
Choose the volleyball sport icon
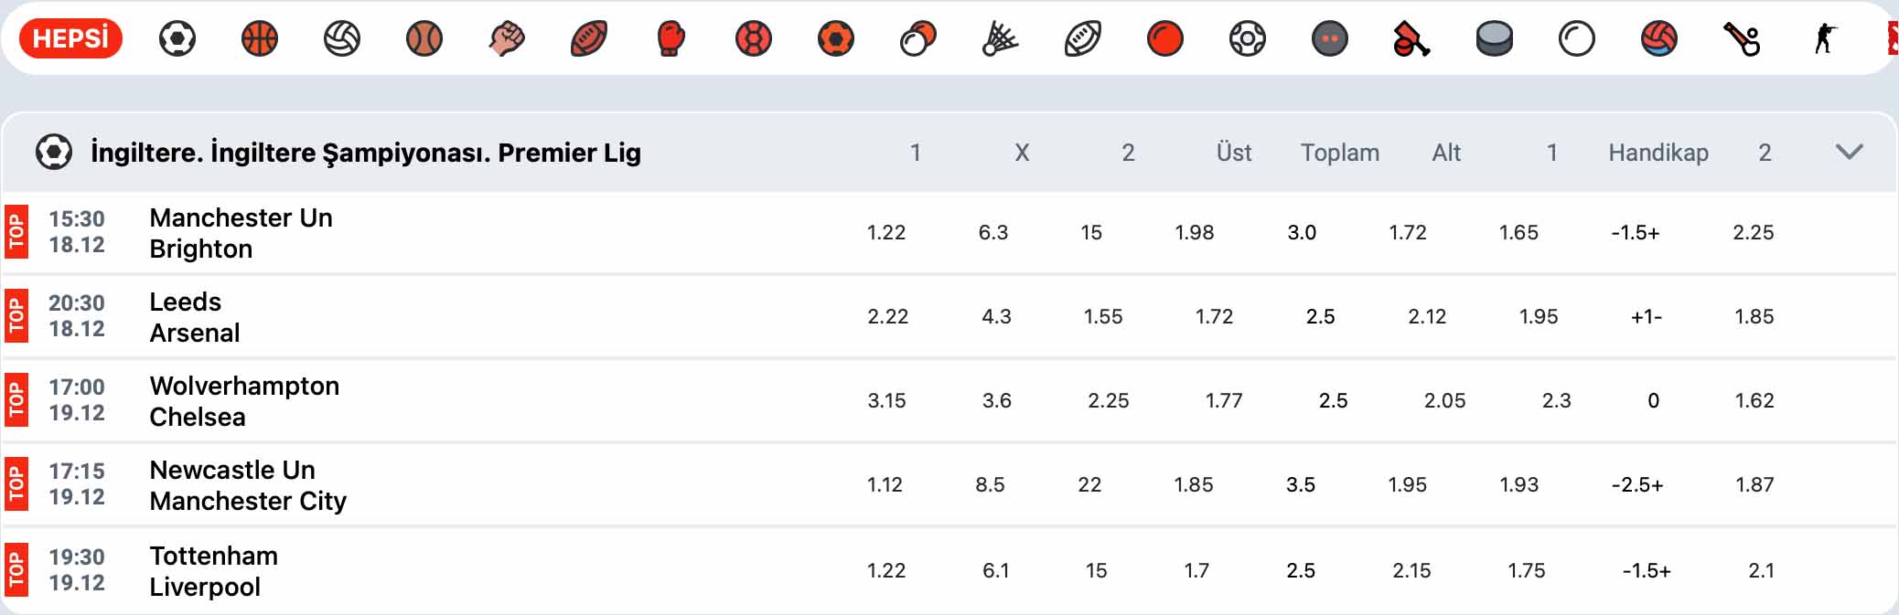click(x=342, y=39)
